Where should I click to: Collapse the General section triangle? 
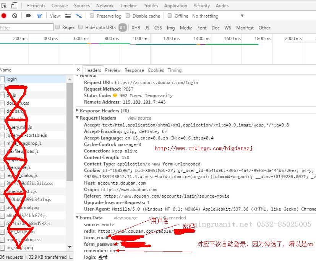tap(77, 76)
